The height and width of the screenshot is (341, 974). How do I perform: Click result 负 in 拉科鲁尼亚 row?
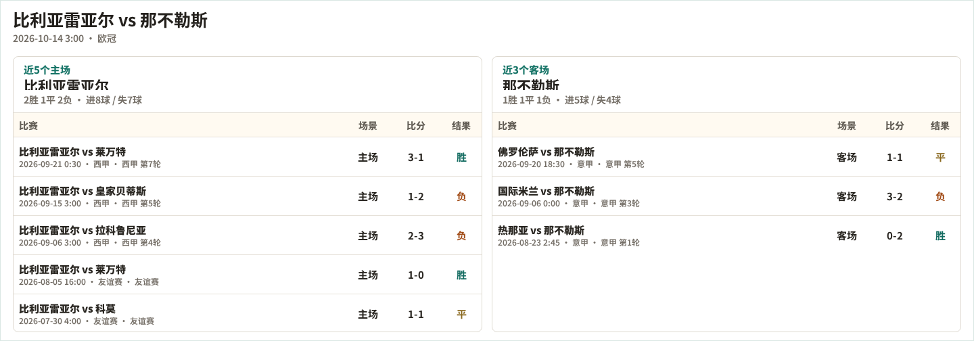(461, 236)
